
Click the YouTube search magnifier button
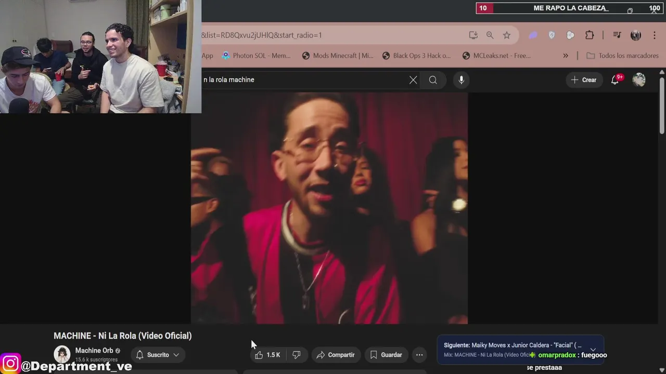(433, 80)
